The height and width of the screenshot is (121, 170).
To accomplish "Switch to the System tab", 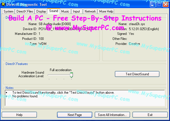I will 8,11.
